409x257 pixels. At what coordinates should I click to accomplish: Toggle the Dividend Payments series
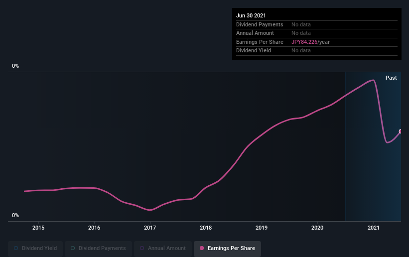click(98, 248)
